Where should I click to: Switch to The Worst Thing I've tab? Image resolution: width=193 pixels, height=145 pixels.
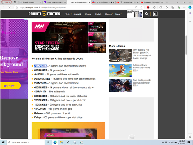click(151, 2)
